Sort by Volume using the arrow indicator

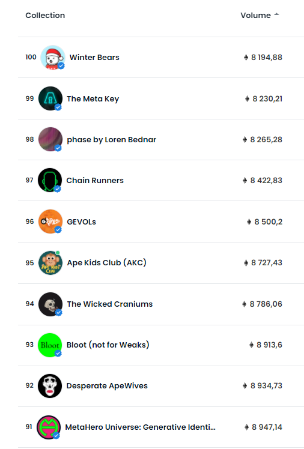(276, 14)
